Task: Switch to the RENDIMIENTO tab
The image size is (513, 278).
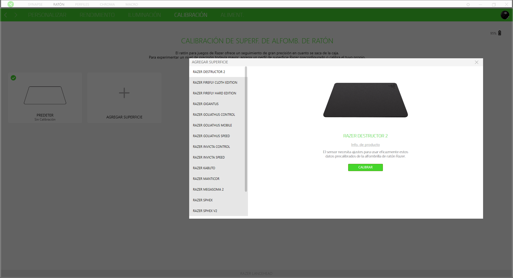Action: 97,15
